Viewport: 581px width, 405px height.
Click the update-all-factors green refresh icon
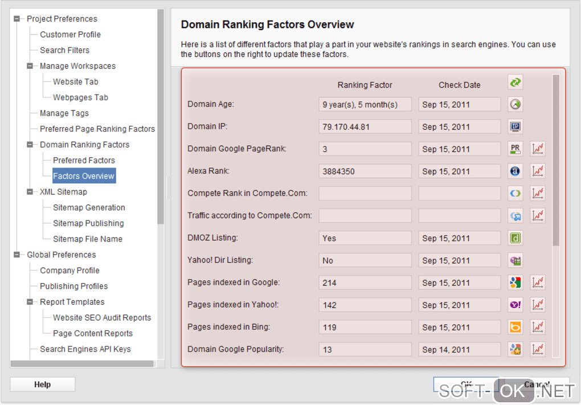point(515,82)
